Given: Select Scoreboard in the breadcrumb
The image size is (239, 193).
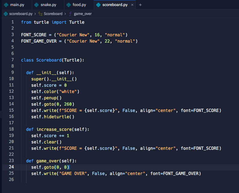Looking at the screenshot, I should coord(53,14).
